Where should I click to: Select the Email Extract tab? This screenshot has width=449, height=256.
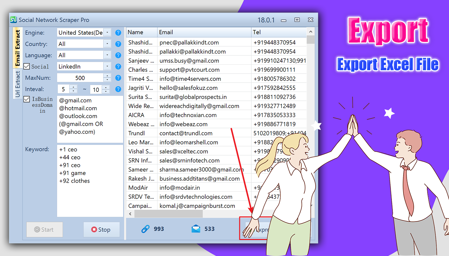coord(18,48)
